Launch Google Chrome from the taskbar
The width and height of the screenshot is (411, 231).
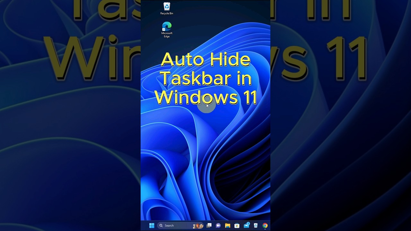265,226
